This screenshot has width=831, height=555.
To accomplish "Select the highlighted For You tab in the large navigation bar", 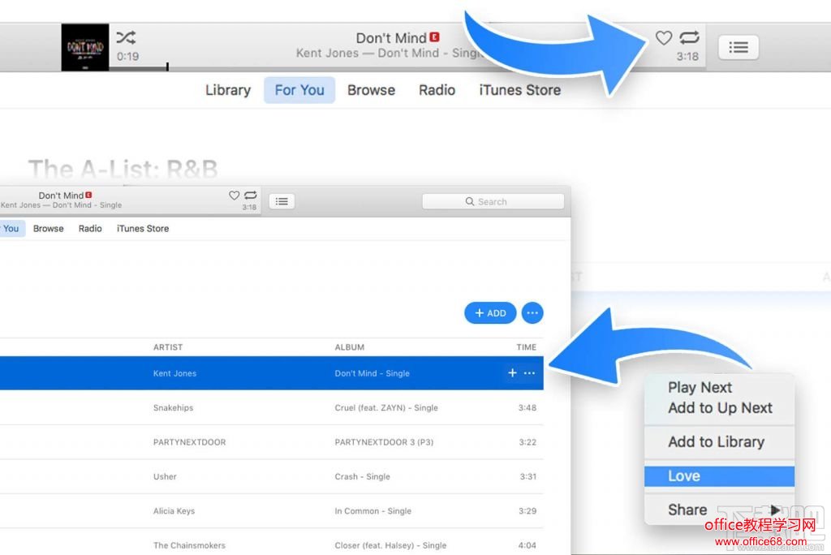I will click(x=299, y=90).
